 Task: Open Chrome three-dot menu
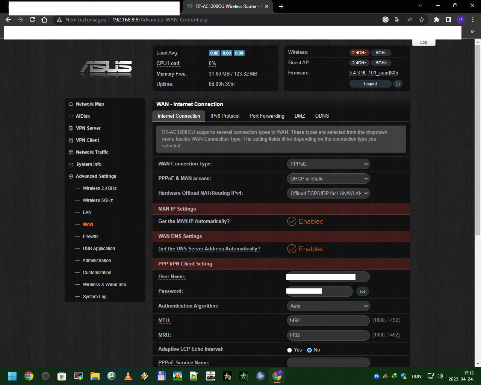click(473, 20)
